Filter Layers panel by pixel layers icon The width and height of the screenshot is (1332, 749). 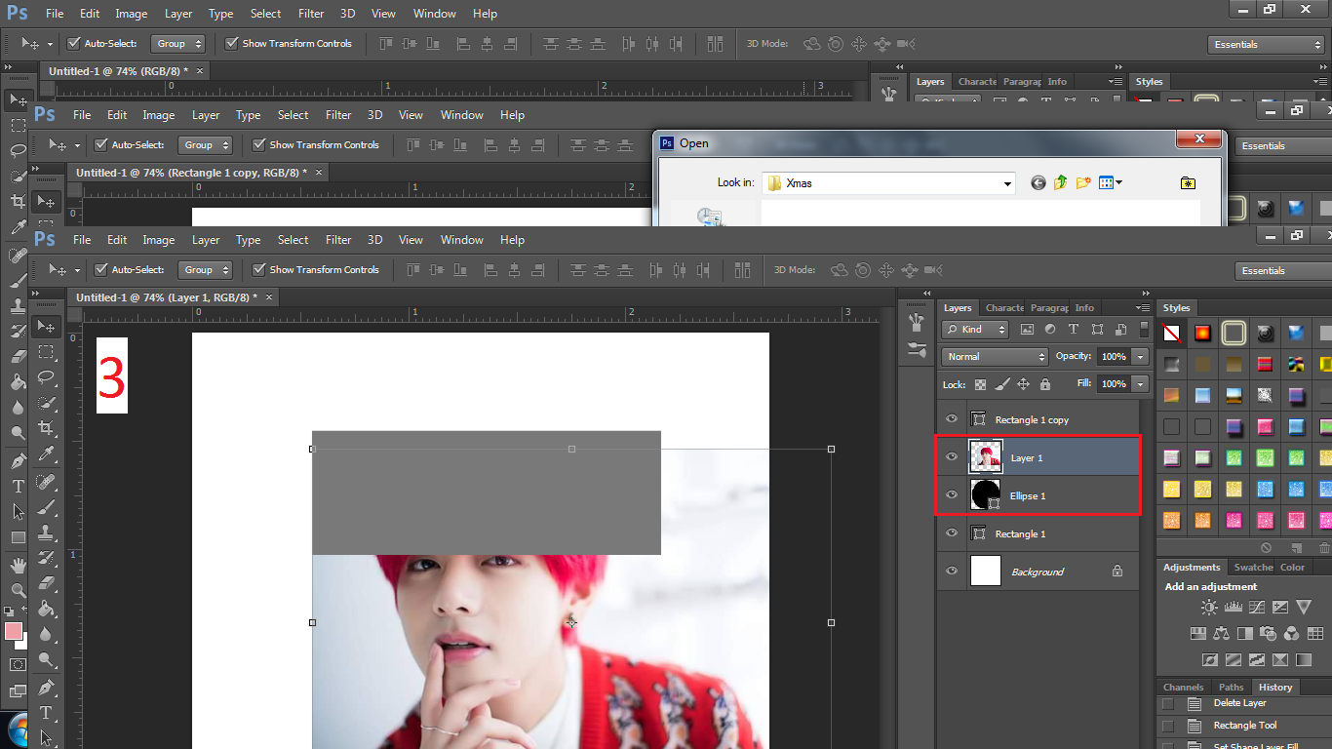[x=1026, y=330]
